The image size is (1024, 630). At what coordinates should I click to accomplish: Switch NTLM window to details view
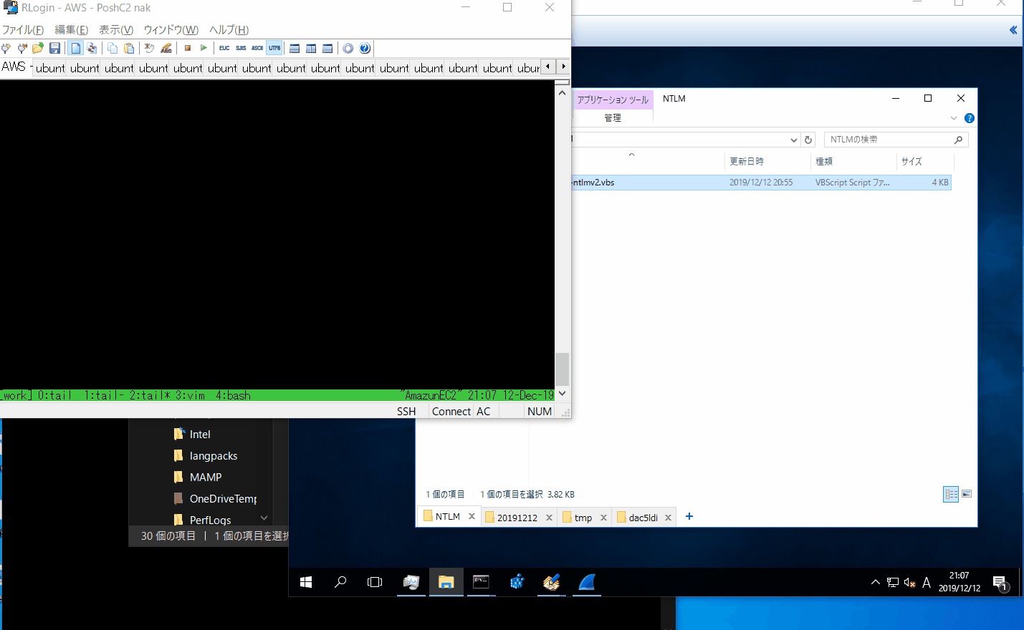(951, 494)
